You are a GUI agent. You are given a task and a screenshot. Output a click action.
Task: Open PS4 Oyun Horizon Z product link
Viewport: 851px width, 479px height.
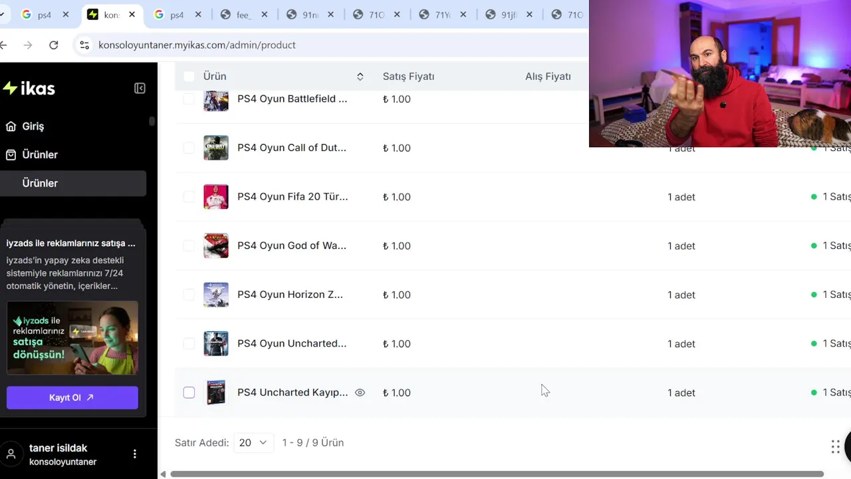click(x=290, y=295)
